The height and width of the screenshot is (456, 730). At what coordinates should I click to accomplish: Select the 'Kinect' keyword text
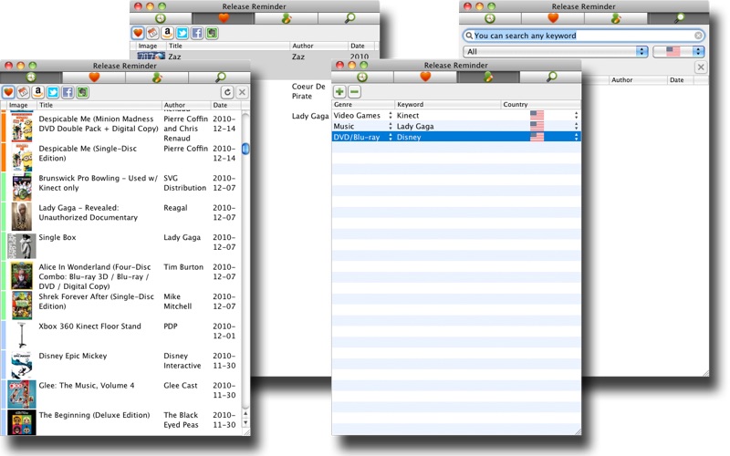(408, 116)
